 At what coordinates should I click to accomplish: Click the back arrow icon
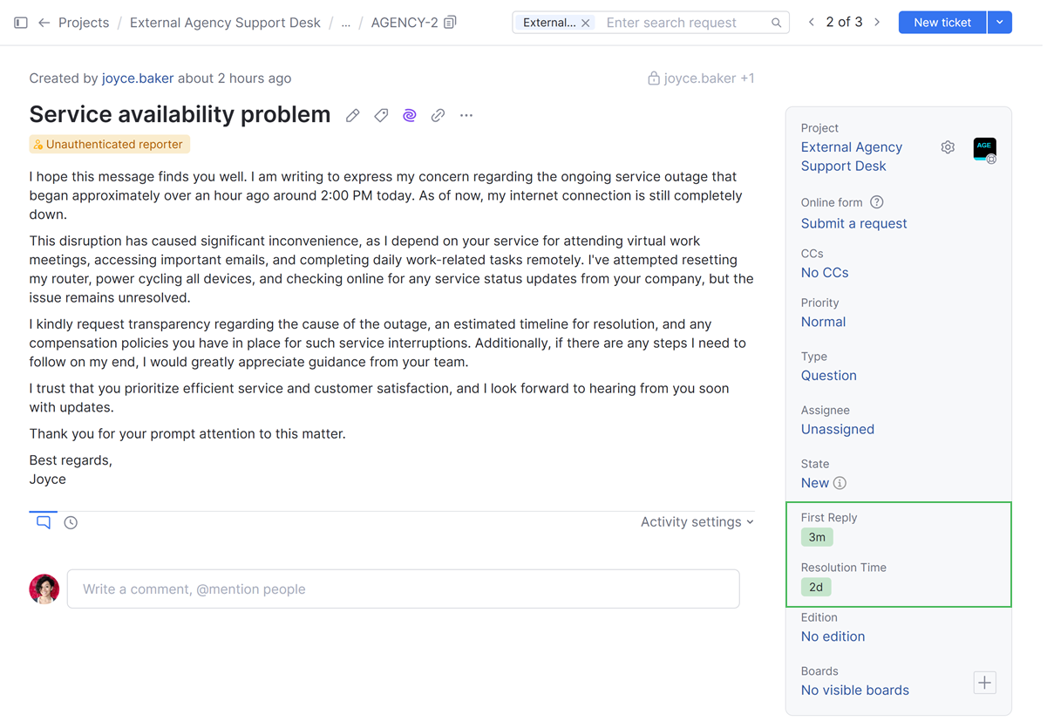pos(44,23)
